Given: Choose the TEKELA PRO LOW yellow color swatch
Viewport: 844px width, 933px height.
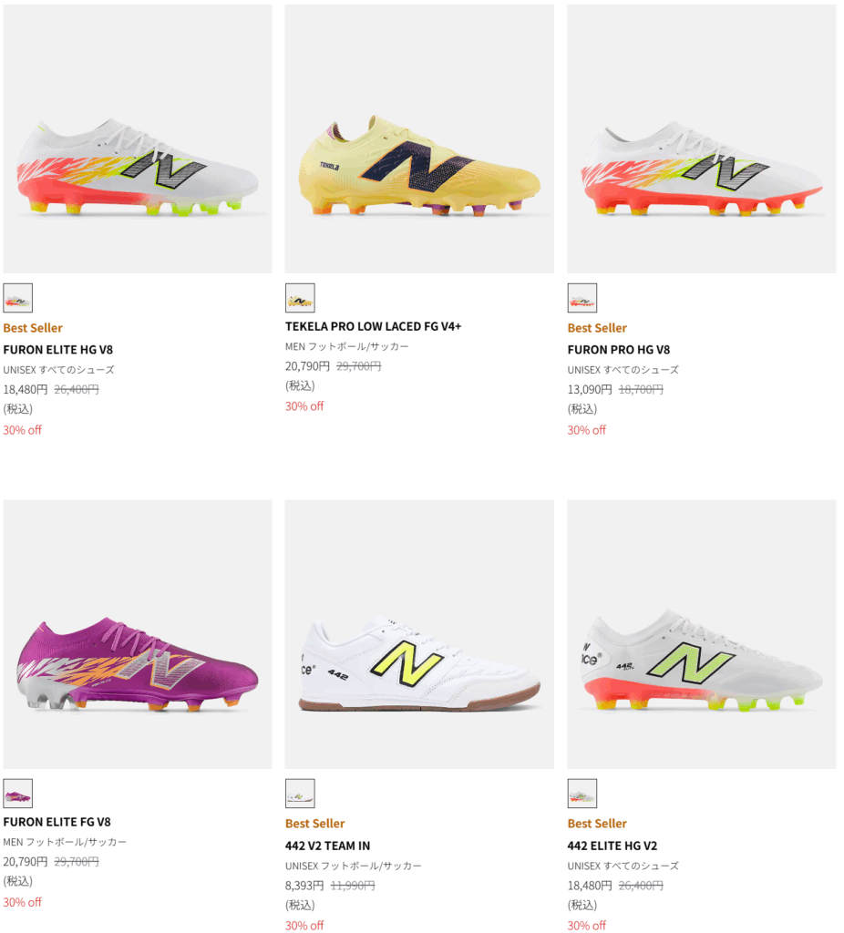Looking at the screenshot, I should coord(300,298).
